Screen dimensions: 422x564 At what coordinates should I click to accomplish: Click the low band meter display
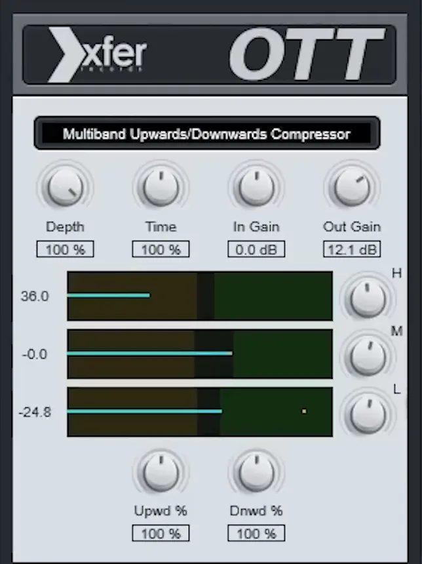(x=200, y=412)
